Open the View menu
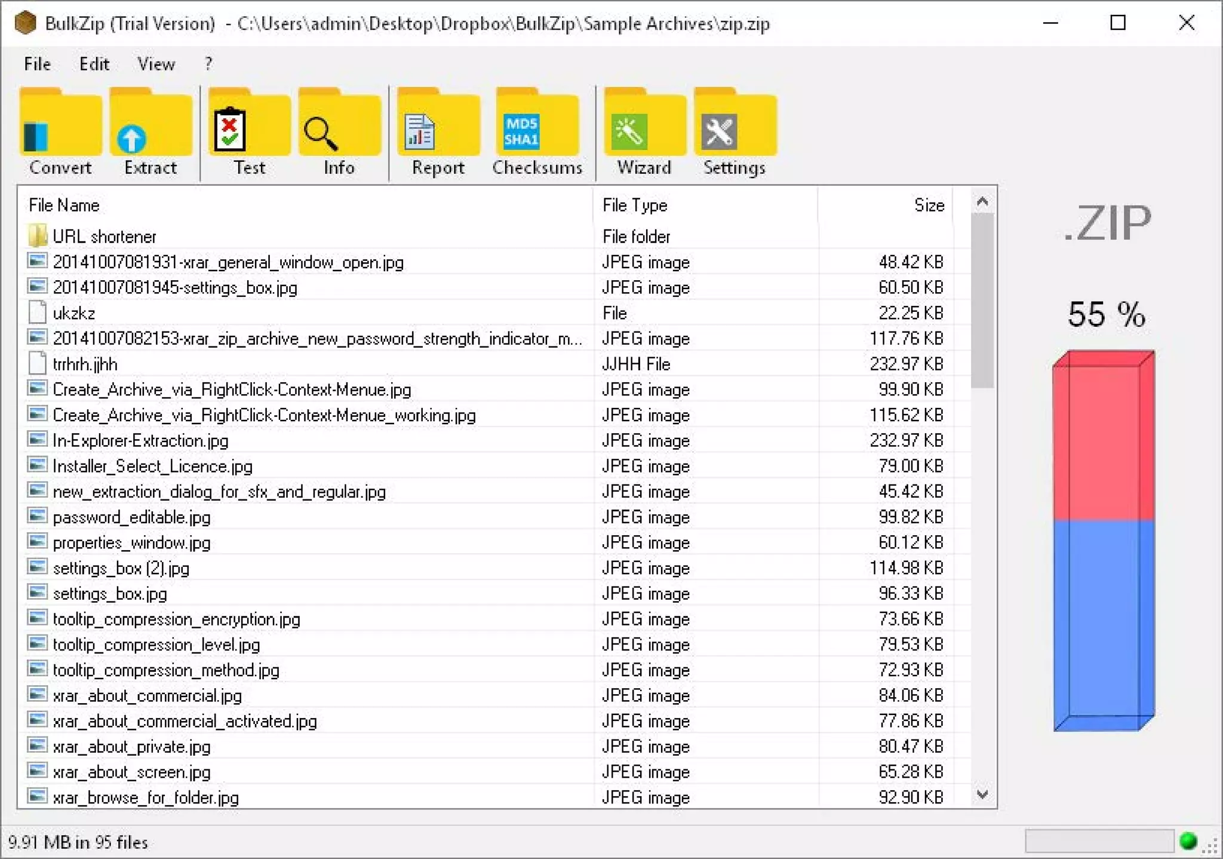The image size is (1223, 859). click(x=156, y=64)
